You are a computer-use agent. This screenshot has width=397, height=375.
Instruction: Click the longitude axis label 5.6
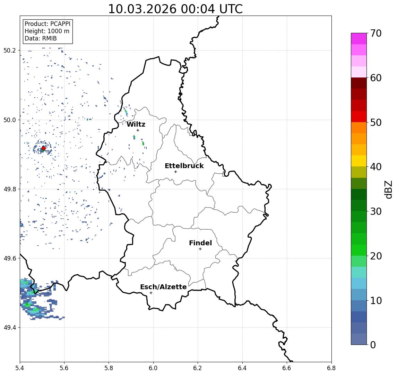coord(64,368)
